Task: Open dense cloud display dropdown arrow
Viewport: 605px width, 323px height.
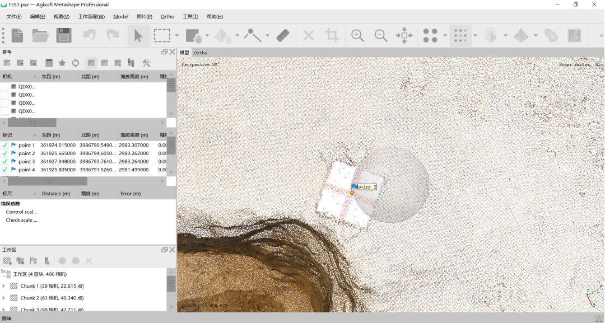Action: click(x=475, y=35)
